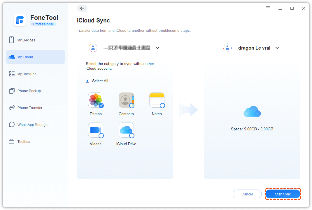Expand the source iCloud account dropdown
Screen dimensions: 312x210
(x=157, y=48)
